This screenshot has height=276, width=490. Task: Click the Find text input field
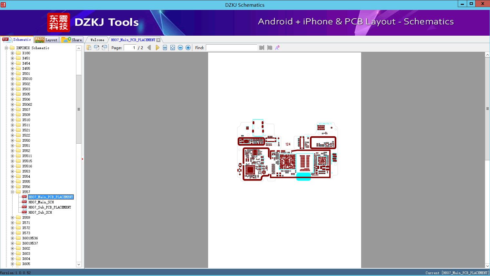tap(231, 48)
